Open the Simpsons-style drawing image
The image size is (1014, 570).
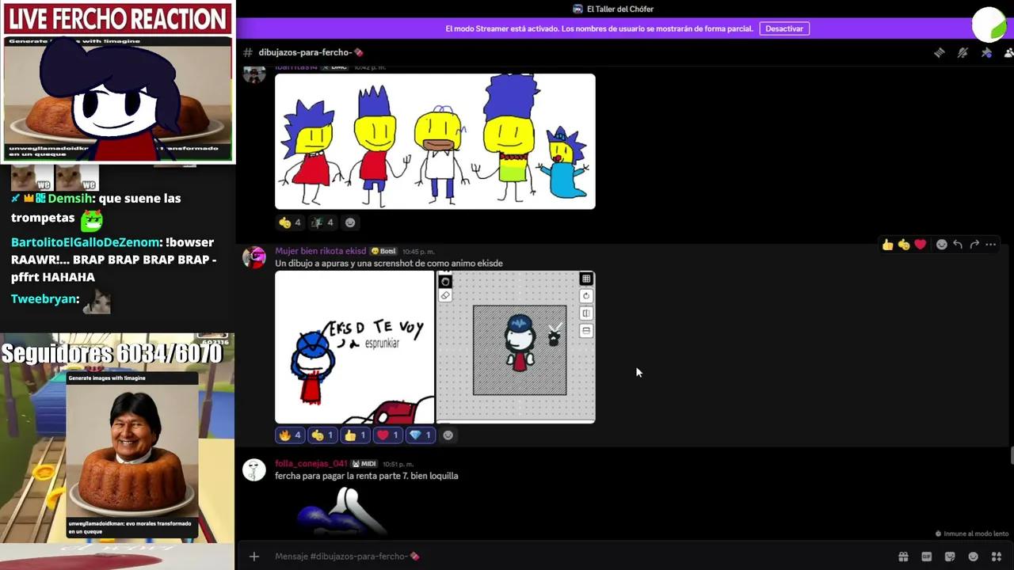pos(435,142)
